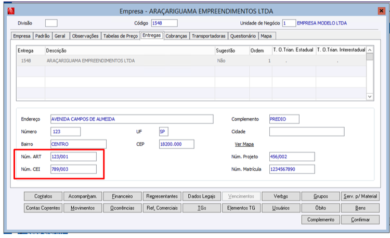Image resolution: width=390 pixels, height=238 pixels.
Task: Click the CEP field containing 18200.000
Action: 177,144
